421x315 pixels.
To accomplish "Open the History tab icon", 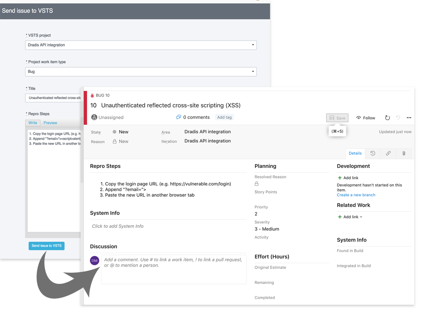I will pos(372,153).
